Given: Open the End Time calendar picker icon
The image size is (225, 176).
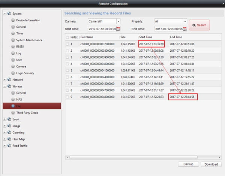Looking at the screenshot, I should click(x=185, y=28).
